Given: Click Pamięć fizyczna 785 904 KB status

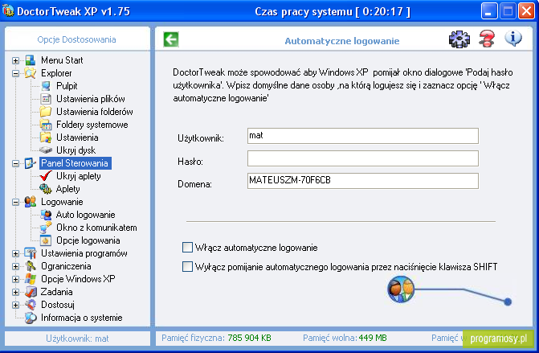Looking at the screenshot, I should coord(216,338).
